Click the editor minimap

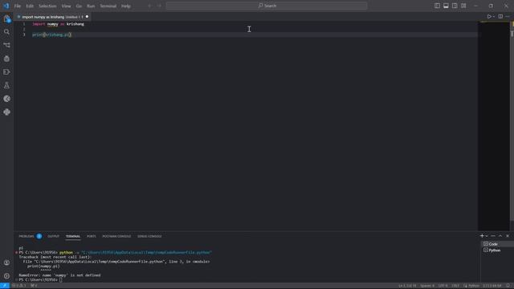494,126
